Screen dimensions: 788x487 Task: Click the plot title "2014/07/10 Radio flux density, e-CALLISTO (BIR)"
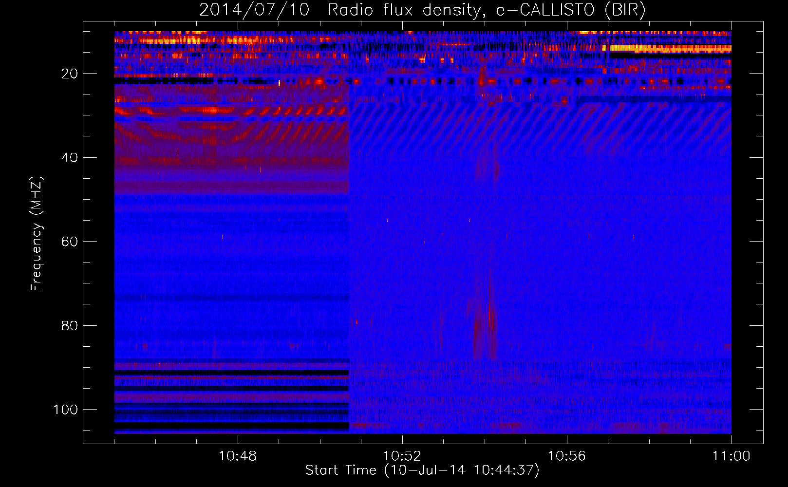click(x=422, y=10)
